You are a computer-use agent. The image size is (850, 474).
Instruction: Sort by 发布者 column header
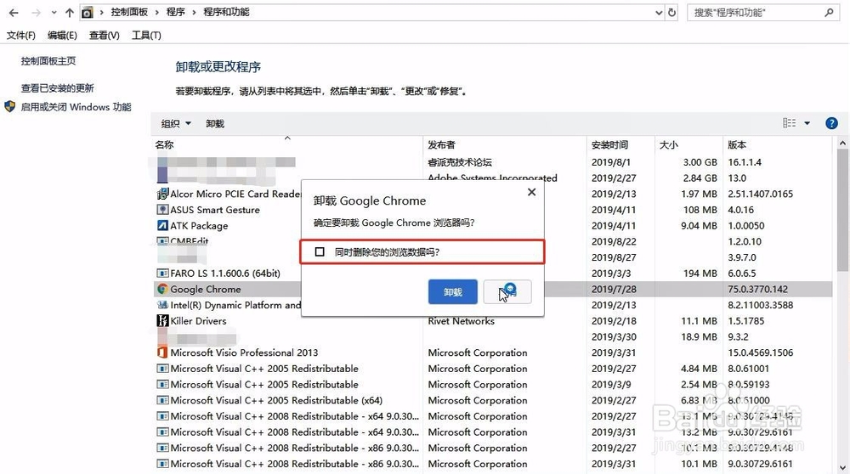pyautogui.click(x=441, y=144)
